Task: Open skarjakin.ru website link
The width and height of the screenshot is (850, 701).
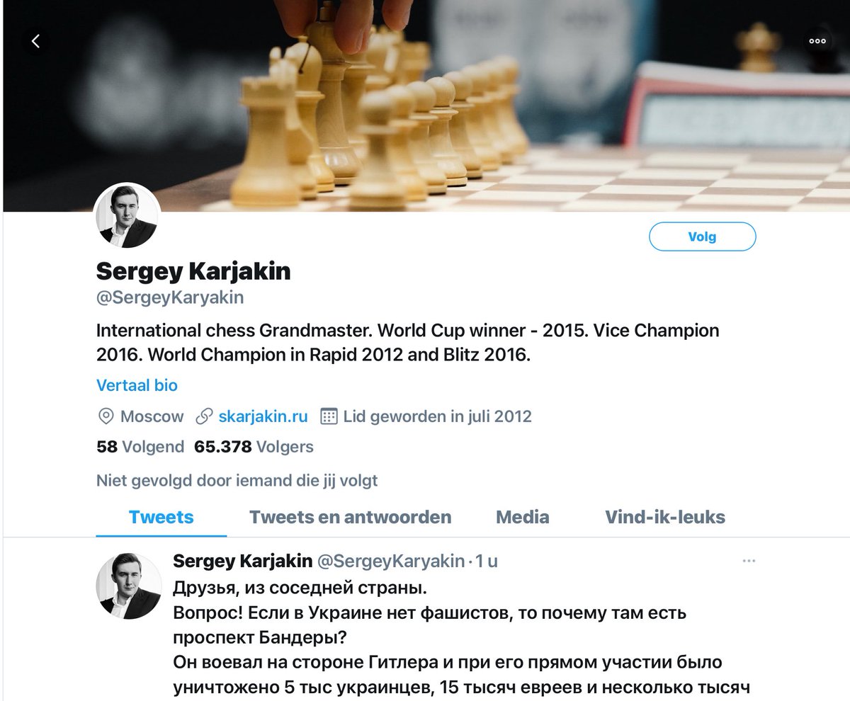Action: (x=263, y=416)
